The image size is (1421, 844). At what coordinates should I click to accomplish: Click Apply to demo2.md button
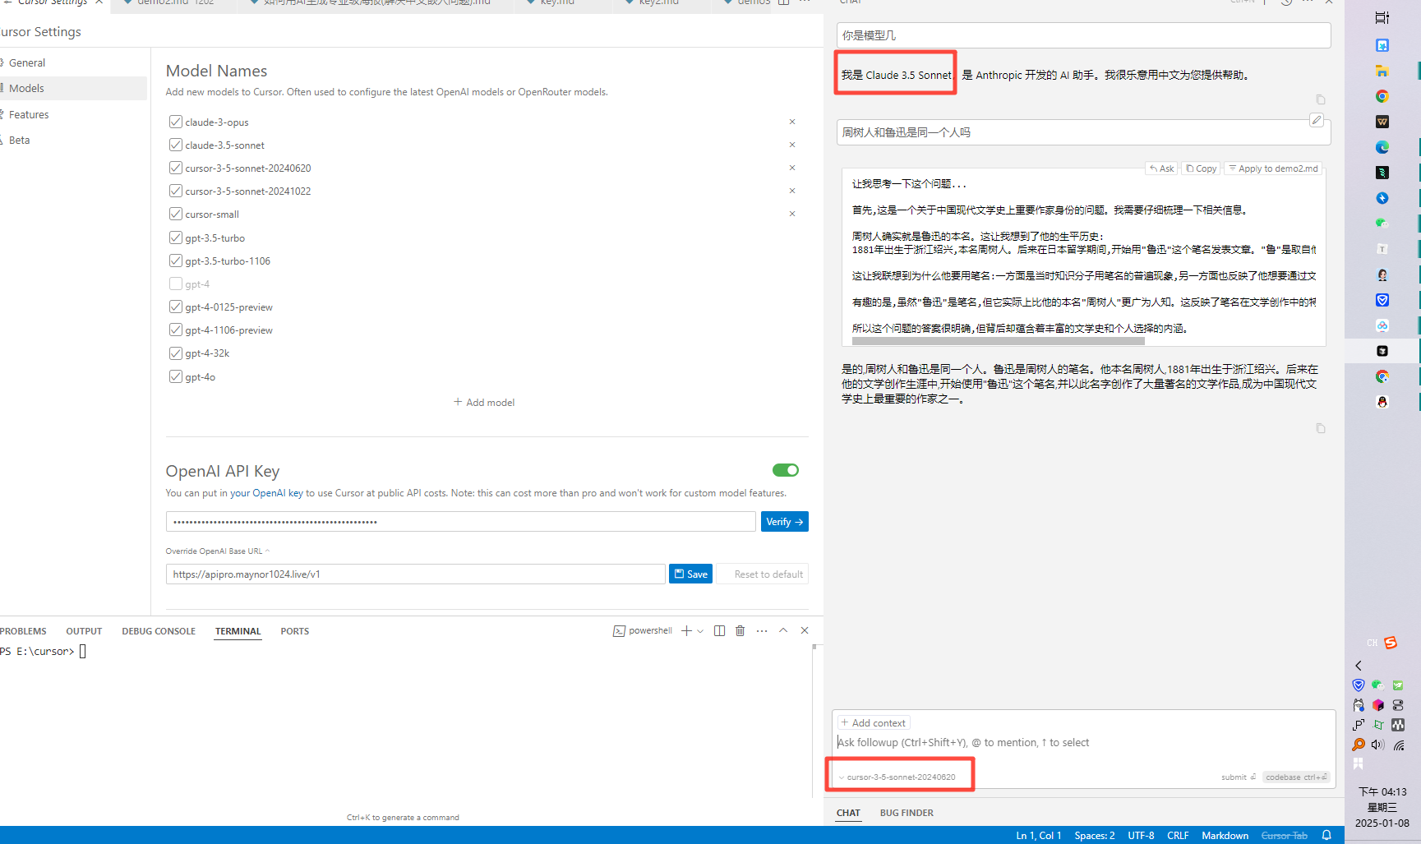[1273, 168]
